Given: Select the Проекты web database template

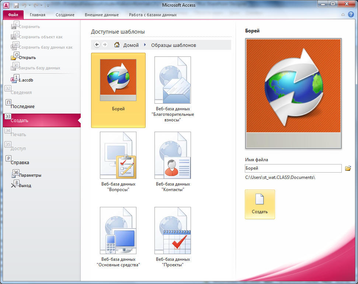Looking at the screenshot, I should click(173, 237).
